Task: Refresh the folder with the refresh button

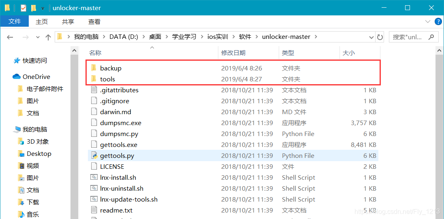Action: [380, 37]
